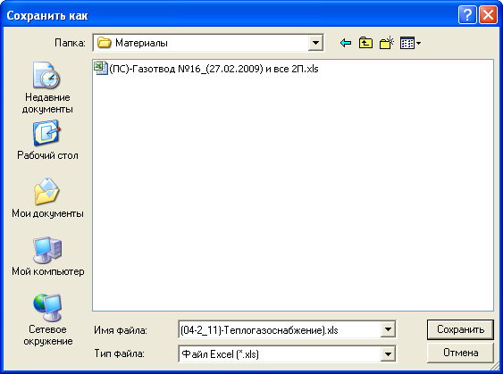This screenshot has height=374, width=503.
Task: Go back using the arrow icon
Action: click(346, 43)
